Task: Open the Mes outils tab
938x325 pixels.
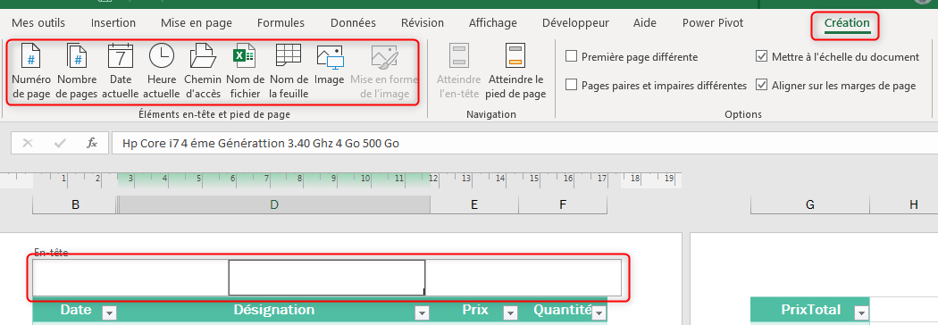Action: coord(39,23)
